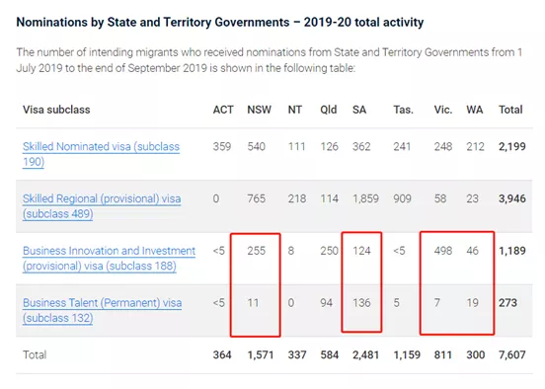Click the WA column header
Image resolution: width=545 pixels, height=389 pixels.
tap(475, 110)
